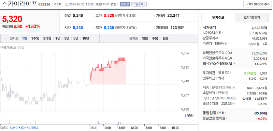Open help icon beside 추정PER EPS
This screenshot has height=131, width=273.
pos(226,93)
